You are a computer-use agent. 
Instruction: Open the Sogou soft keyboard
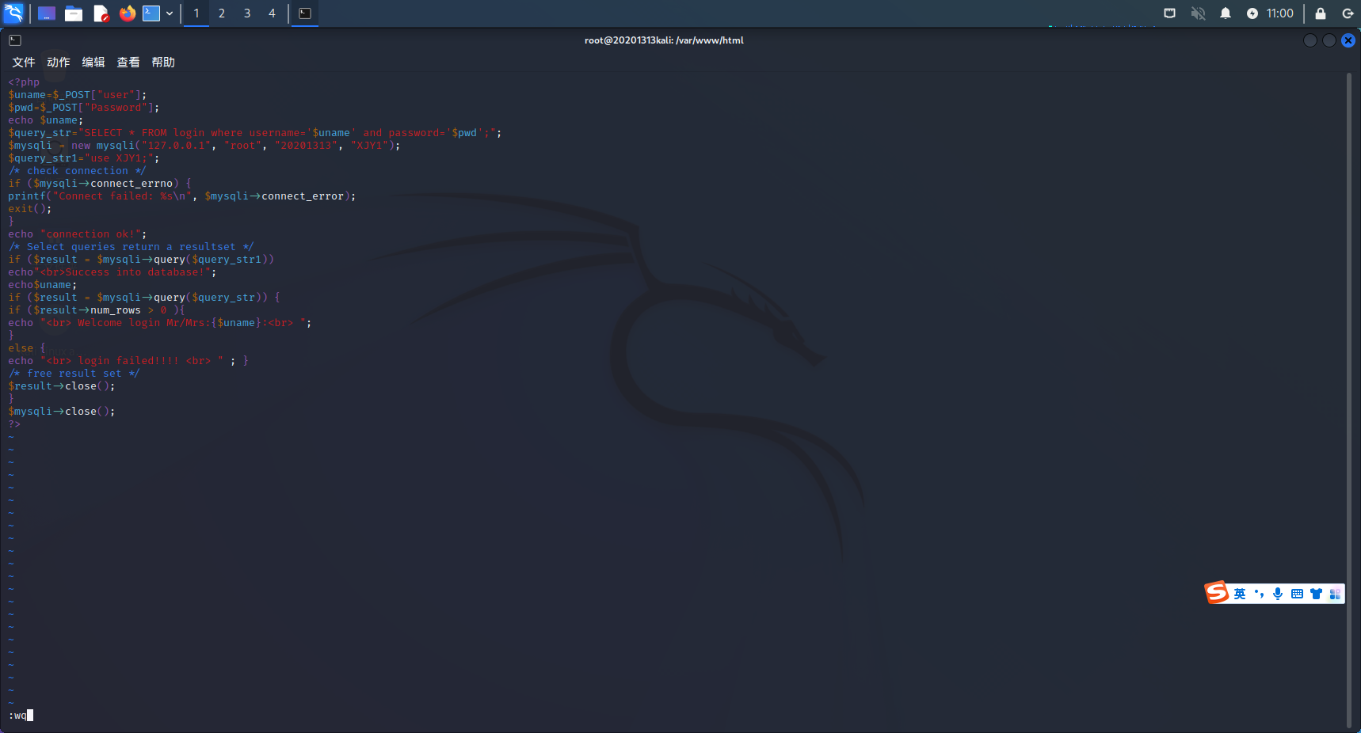1297,594
